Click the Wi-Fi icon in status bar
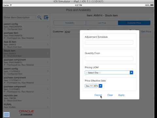 pos(11,5)
